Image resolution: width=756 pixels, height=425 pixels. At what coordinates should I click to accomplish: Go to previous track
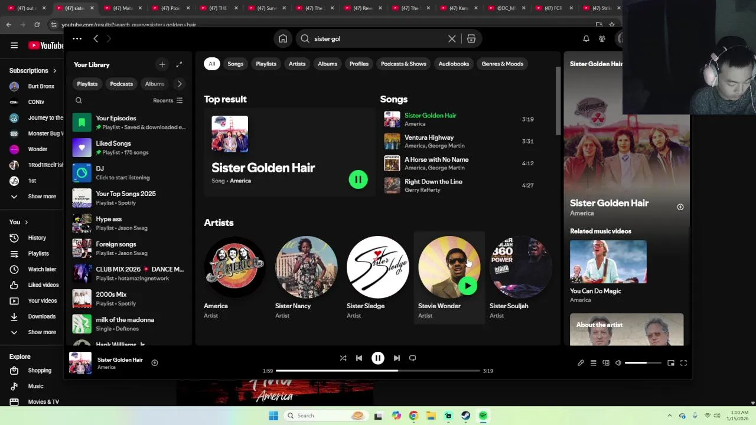coord(359,358)
